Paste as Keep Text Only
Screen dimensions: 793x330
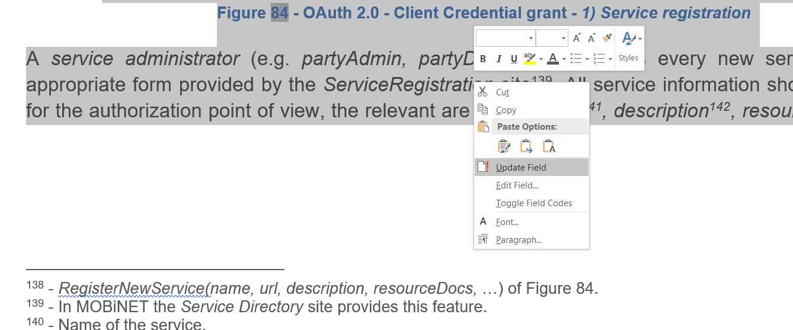click(549, 146)
